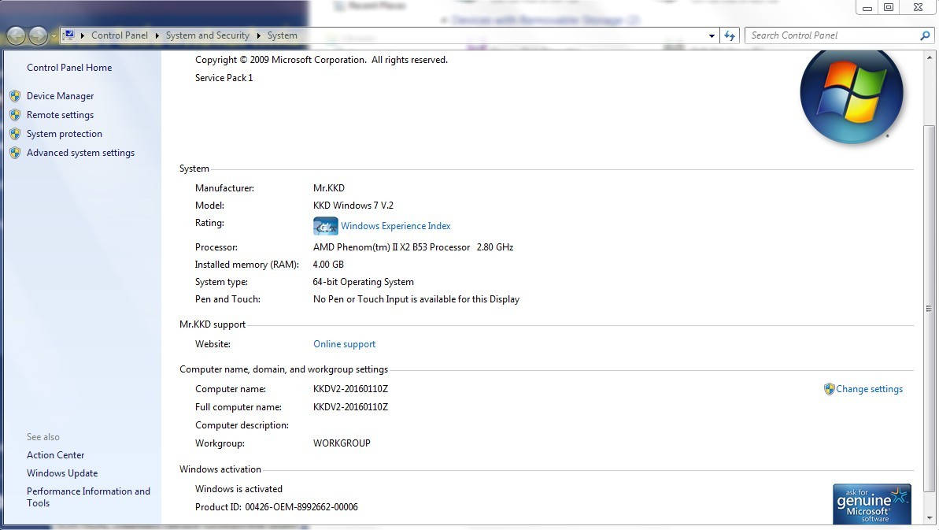The height and width of the screenshot is (530, 939).
Task: Open the Windows Experience Index link
Action: 395,226
